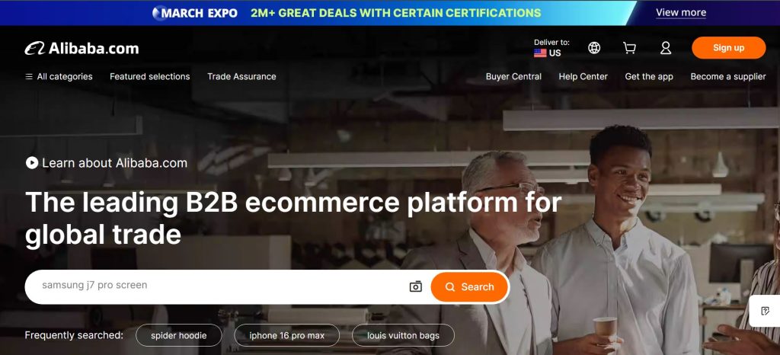The width and height of the screenshot is (780, 355).
Task: Click Get the app
Action: click(x=649, y=77)
